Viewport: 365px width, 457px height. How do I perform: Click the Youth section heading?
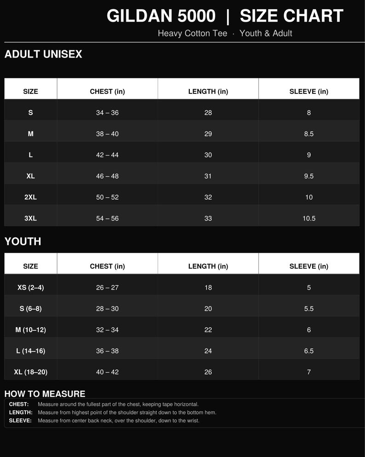tap(23, 241)
